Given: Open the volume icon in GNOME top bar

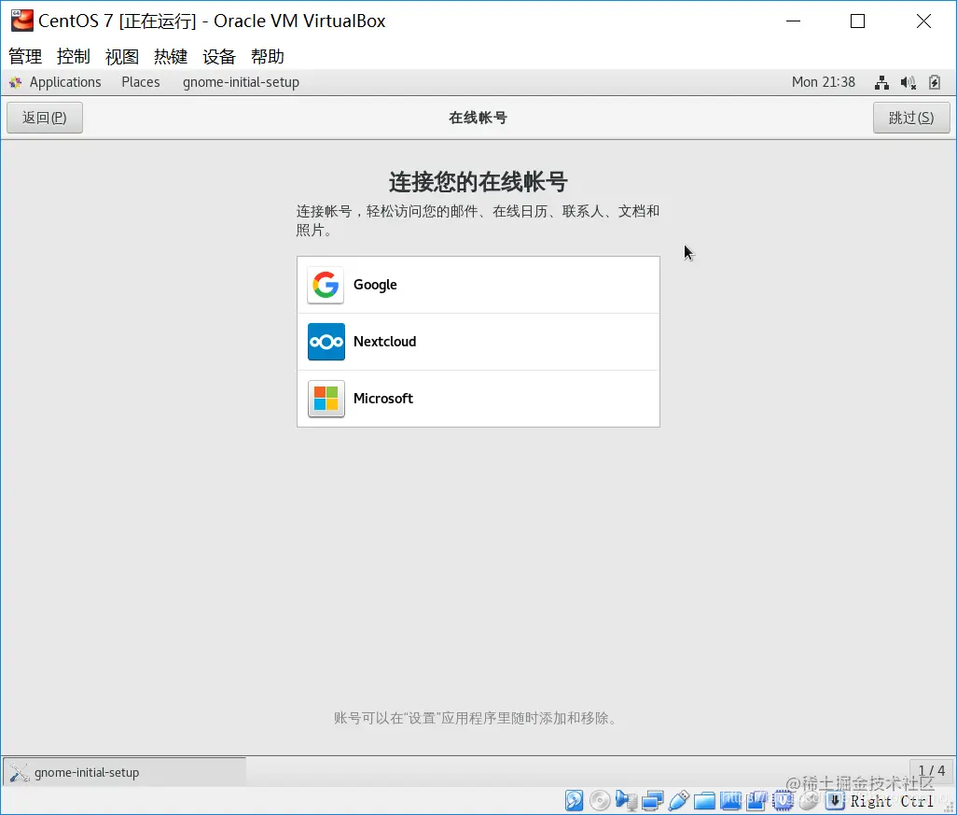Looking at the screenshot, I should [908, 82].
